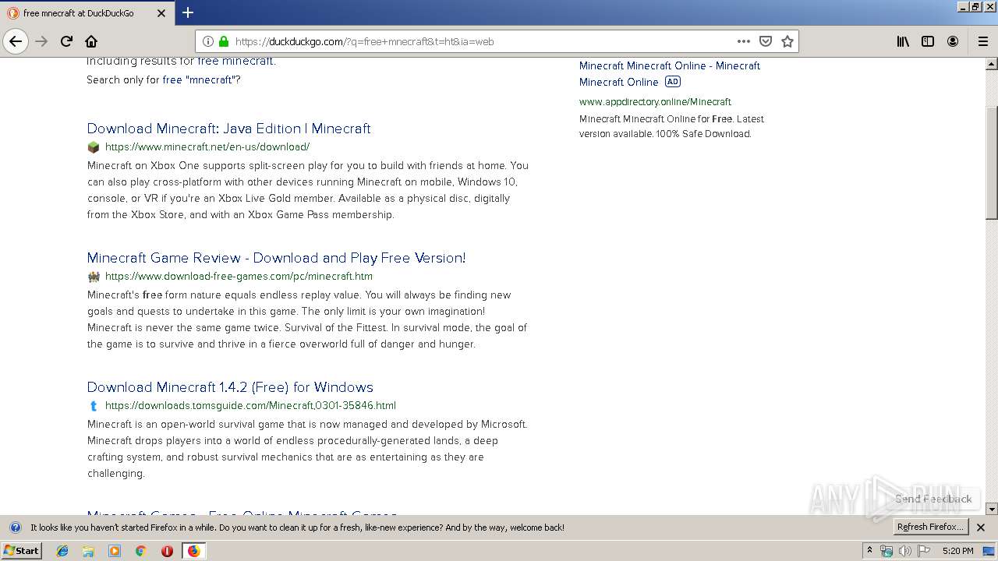Show site information (i) icon

208,41
